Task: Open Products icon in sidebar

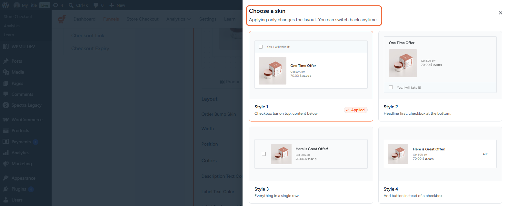Action: click(x=6, y=130)
